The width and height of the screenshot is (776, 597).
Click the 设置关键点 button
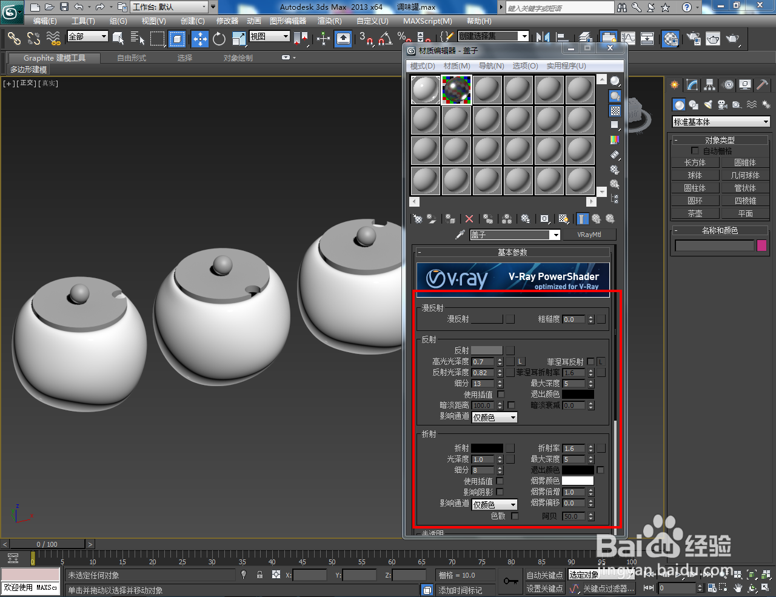[544, 589]
